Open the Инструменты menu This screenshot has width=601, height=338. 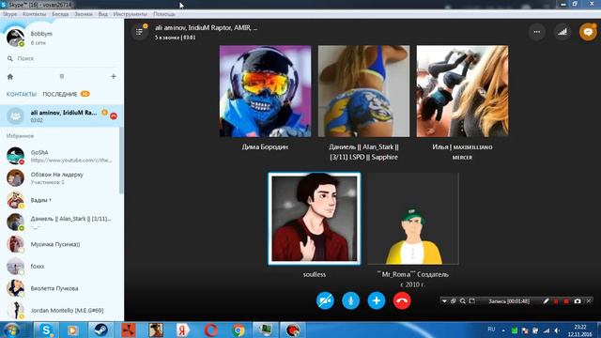pyautogui.click(x=130, y=14)
